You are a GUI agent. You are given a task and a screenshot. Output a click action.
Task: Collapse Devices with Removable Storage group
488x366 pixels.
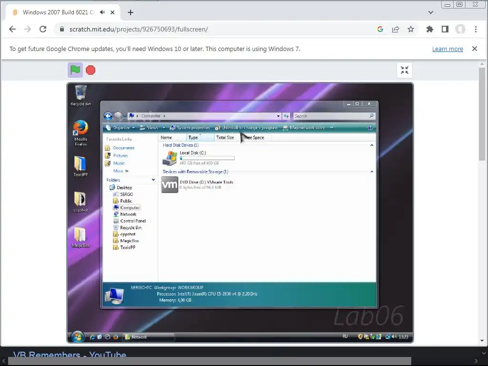[x=372, y=172]
